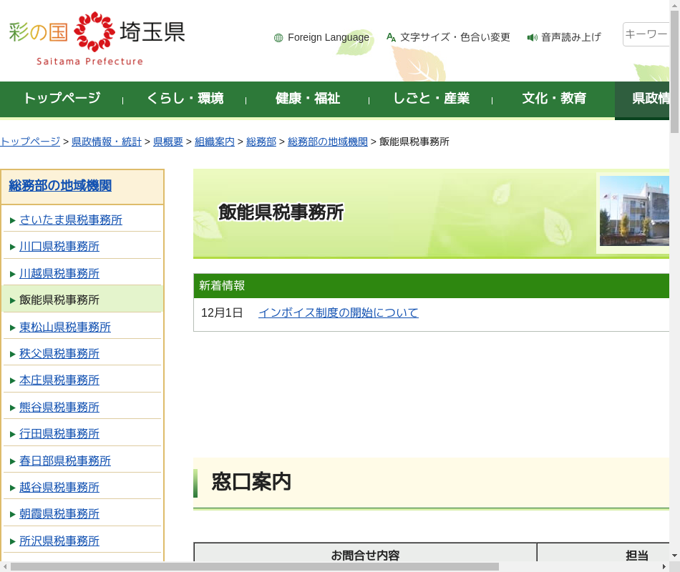This screenshot has width=680, height=572.
Task: Open インボイス制度の開始について news link
Action: click(339, 313)
